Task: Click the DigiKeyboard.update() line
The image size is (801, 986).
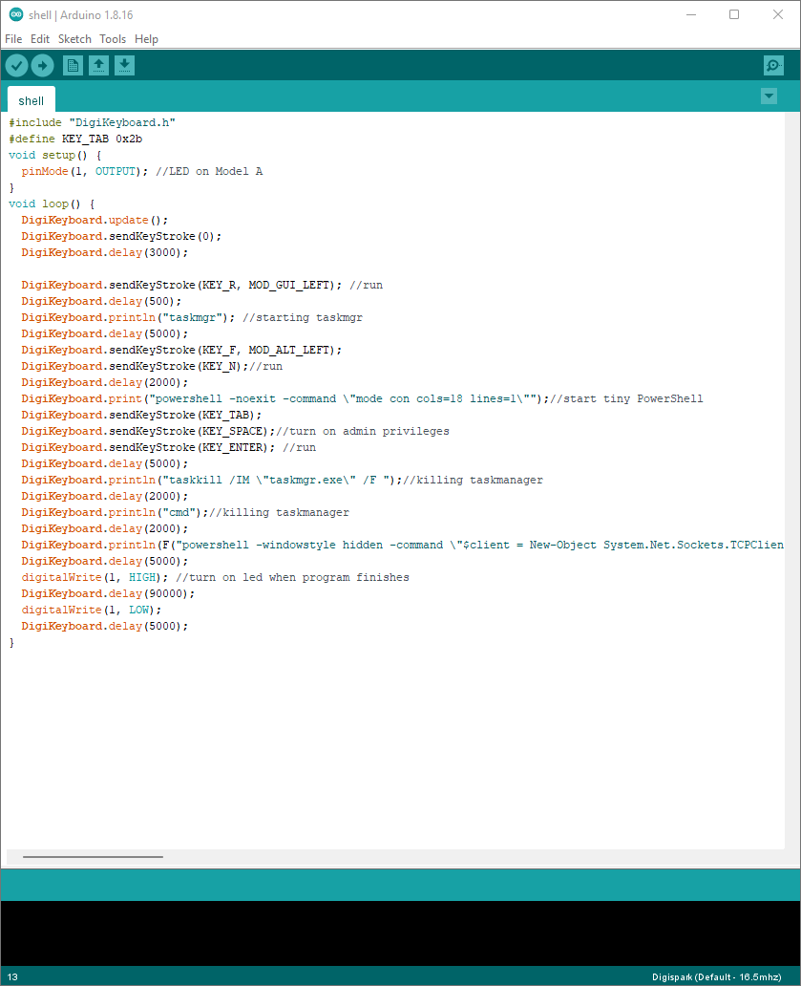Action: point(95,220)
